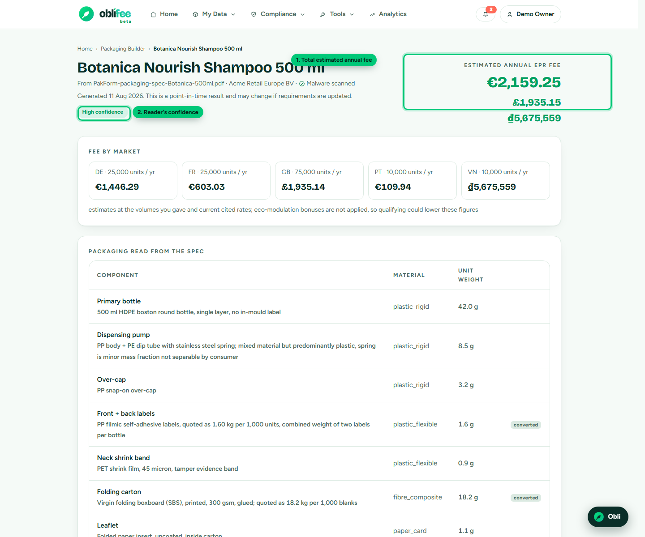The image size is (645, 537).
Task: Click the paper_card material cell
Action: click(410, 531)
